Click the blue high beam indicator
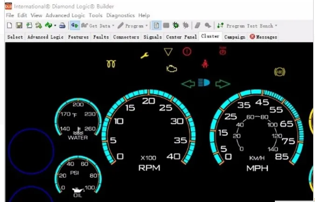 point(204,82)
